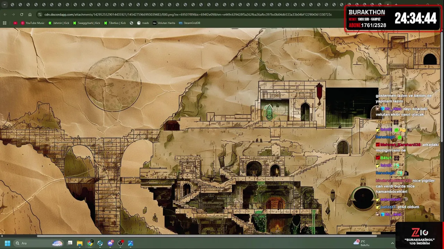Open the Windows Start menu
Image resolution: width=444 pixels, height=249 pixels.
[7, 243]
